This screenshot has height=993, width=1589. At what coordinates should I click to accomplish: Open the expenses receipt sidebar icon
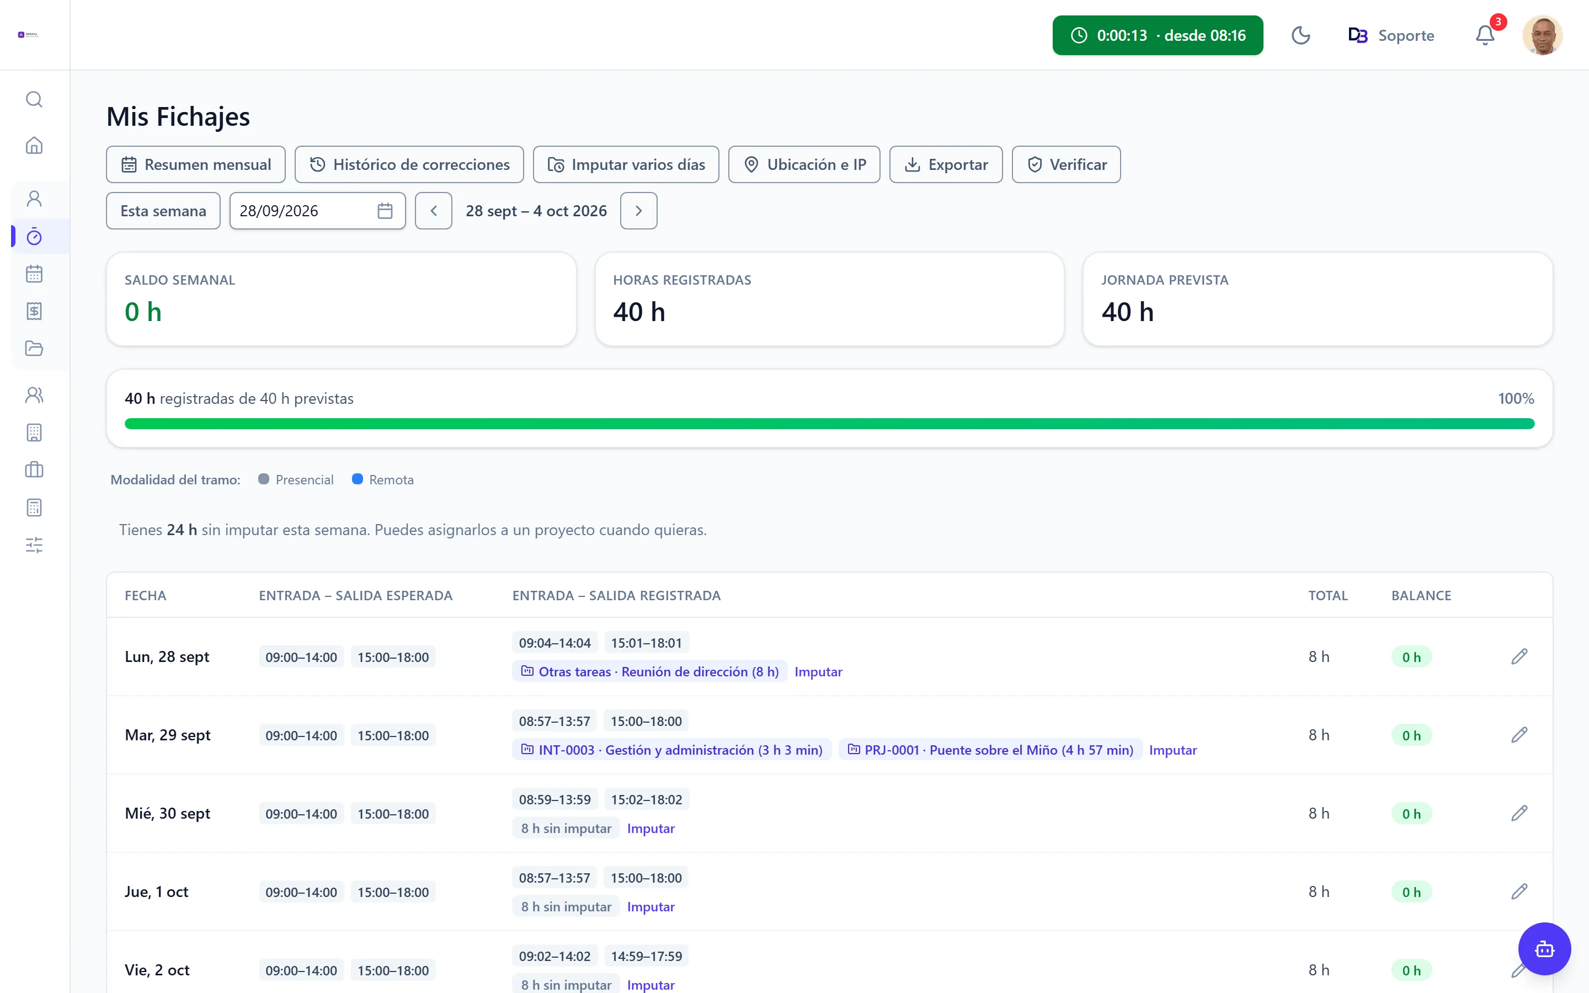tap(34, 311)
